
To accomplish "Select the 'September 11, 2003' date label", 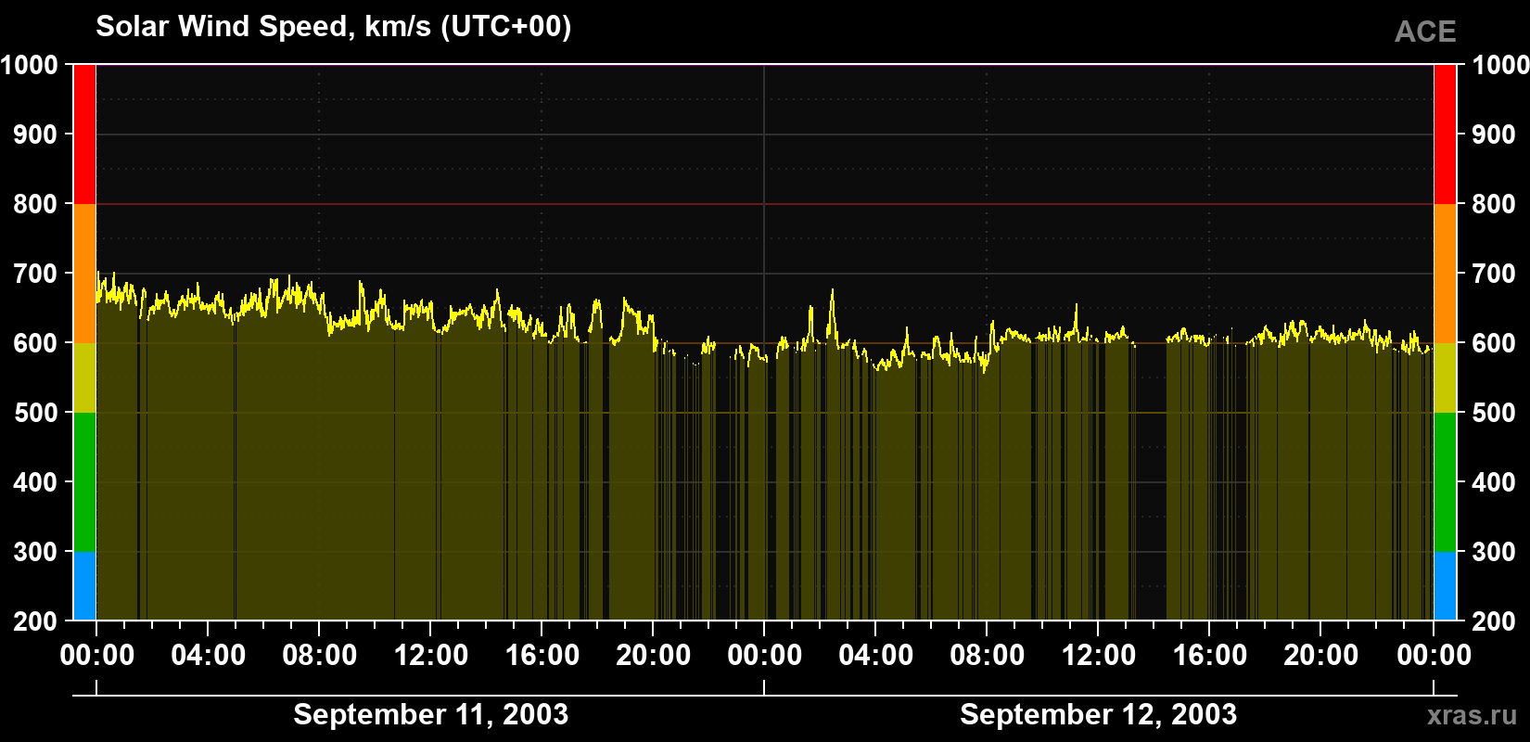I will tap(430, 714).
